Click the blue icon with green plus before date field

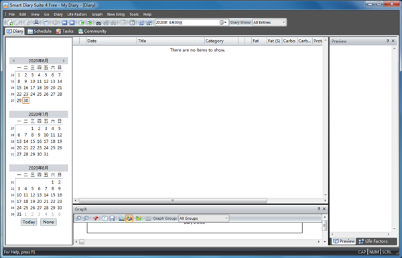(149, 23)
